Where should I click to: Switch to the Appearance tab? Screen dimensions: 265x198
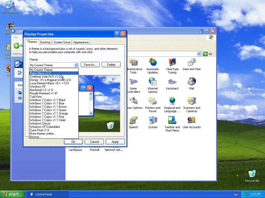(x=81, y=42)
